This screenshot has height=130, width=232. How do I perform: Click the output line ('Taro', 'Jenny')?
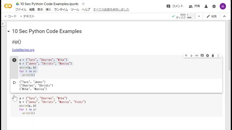32,82
